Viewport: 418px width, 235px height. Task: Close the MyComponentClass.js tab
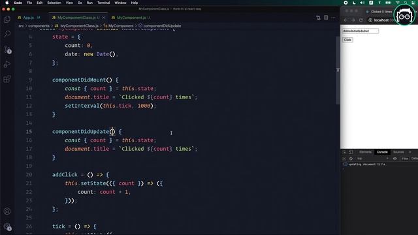pyautogui.click(x=104, y=18)
